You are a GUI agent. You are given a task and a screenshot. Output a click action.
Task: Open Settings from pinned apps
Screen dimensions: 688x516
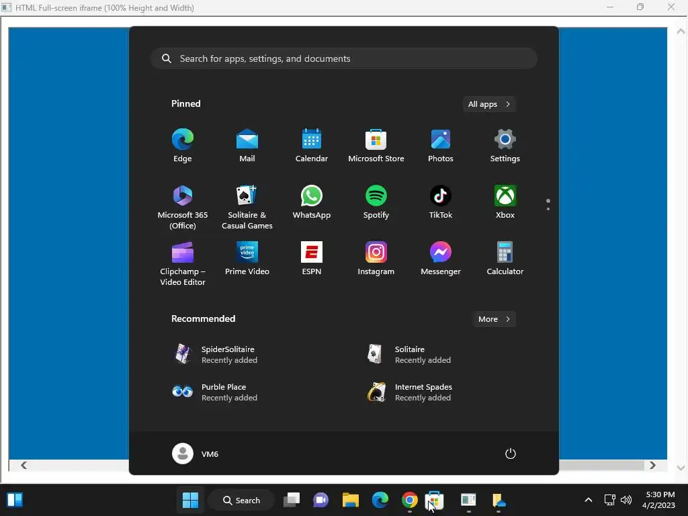(x=505, y=146)
